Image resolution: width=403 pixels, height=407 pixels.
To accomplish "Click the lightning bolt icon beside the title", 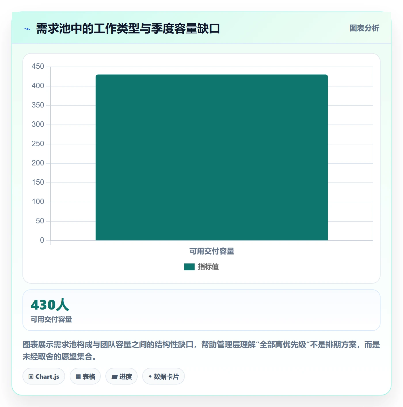I will pos(27,29).
